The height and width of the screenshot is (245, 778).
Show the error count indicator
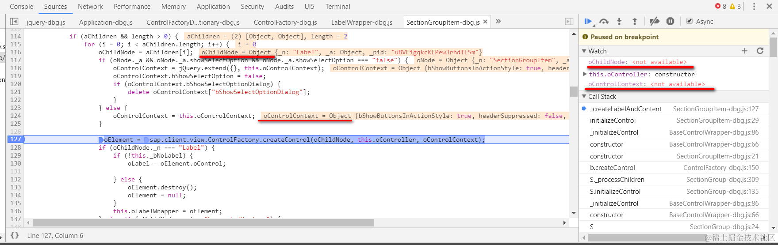pyautogui.click(x=721, y=6)
